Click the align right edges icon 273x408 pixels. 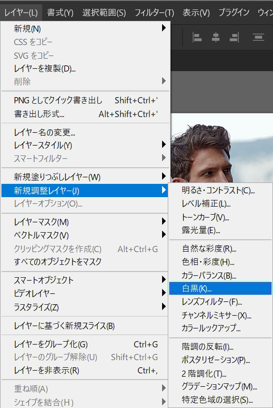[234, 37]
